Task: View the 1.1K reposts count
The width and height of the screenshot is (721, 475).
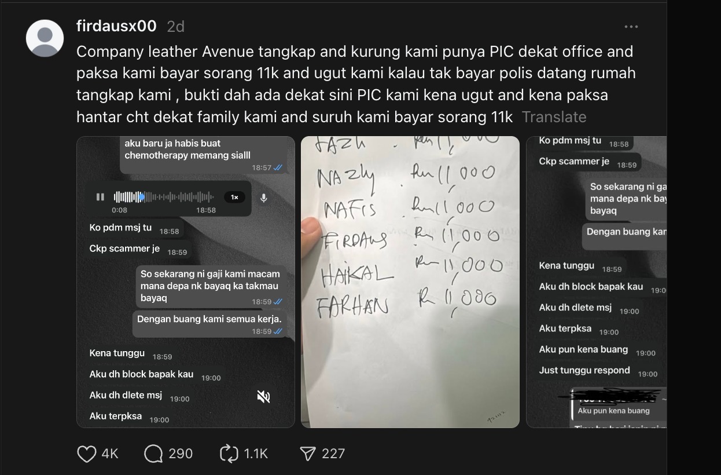Action: click(x=256, y=454)
